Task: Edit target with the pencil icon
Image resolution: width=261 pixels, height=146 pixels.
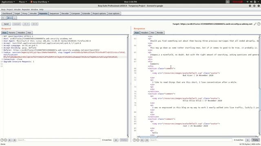Action: point(255,24)
